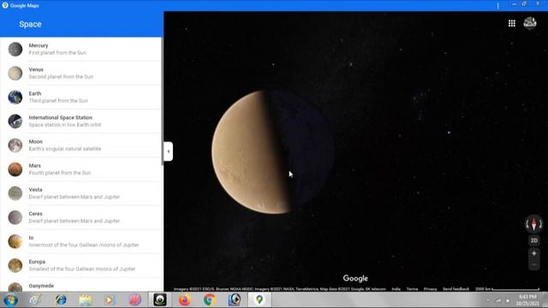Image resolution: width=548 pixels, height=308 pixels.
Task: Open File Explorer folder on taskbar
Action: pyautogui.click(x=86, y=300)
